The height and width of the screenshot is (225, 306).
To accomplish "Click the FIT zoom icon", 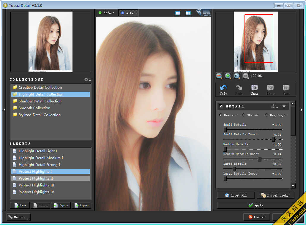I will 237,76.
